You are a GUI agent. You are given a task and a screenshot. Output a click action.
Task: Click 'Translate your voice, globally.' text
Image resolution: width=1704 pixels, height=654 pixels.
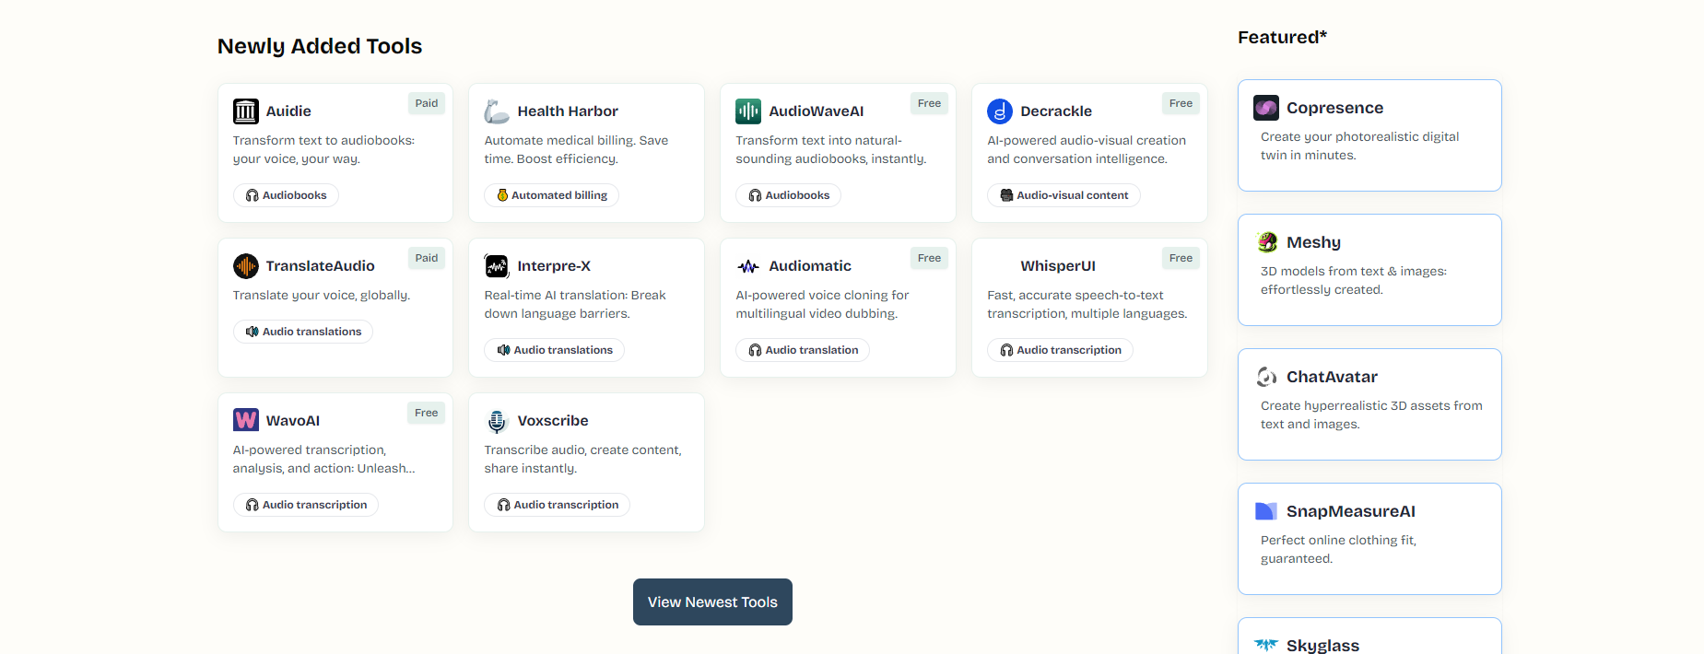322,295
